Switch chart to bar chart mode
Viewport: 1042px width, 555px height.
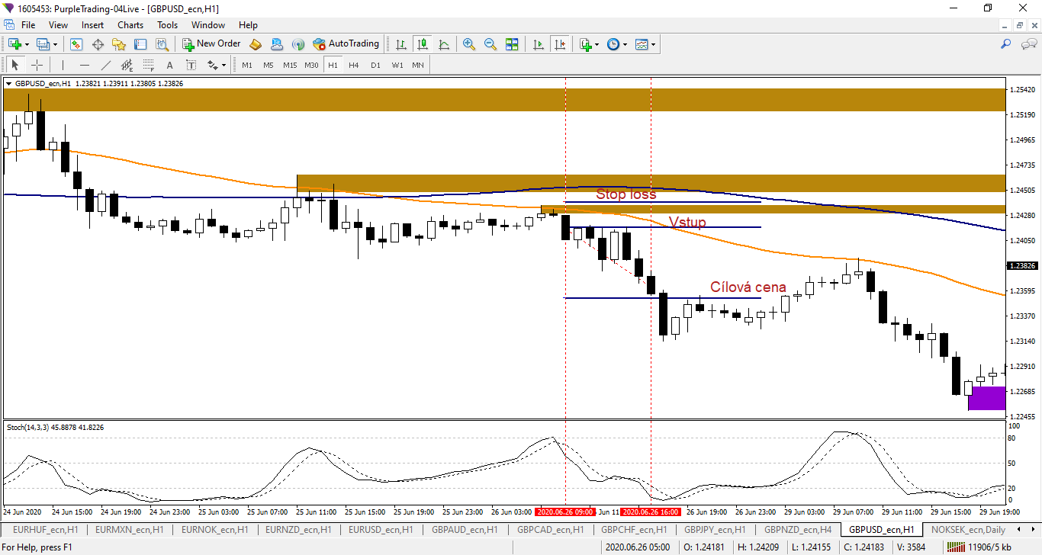[x=400, y=44]
